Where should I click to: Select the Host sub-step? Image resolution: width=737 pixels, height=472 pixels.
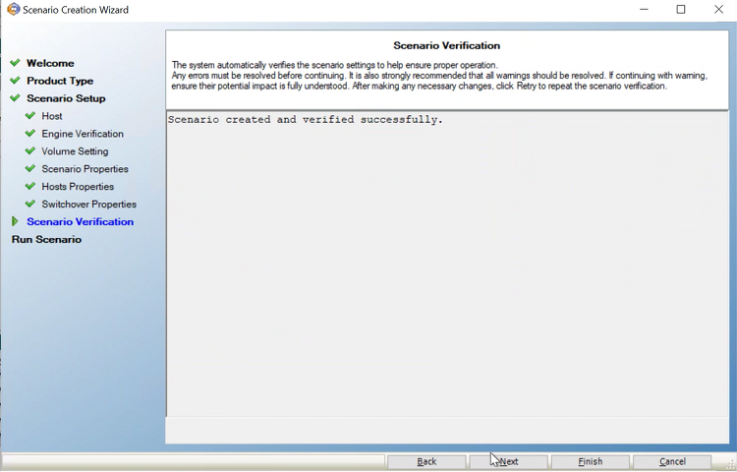(x=52, y=116)
